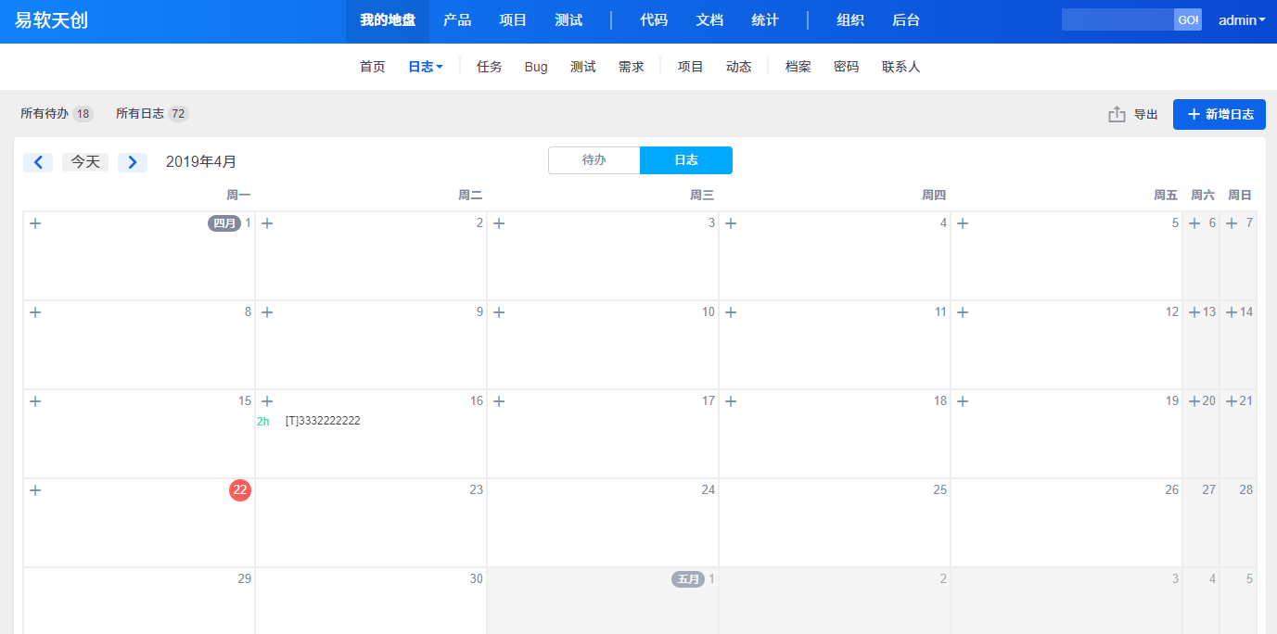Add a log on Sunday April 21

click(x=1232, y=401)
